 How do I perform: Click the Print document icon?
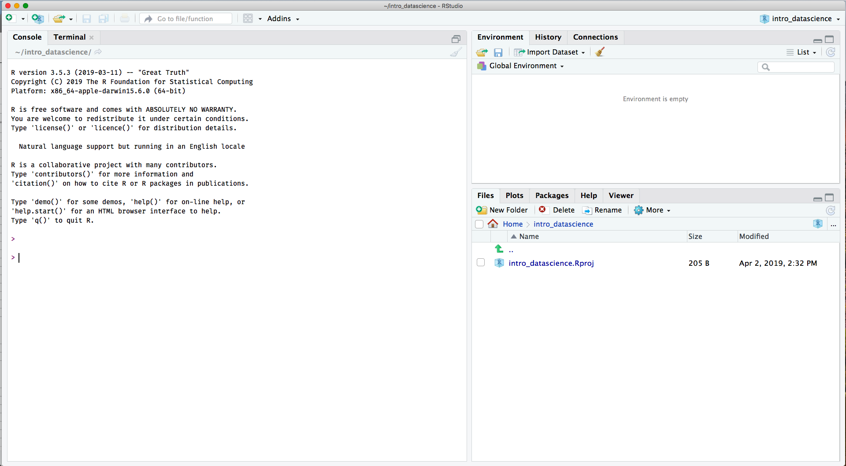coord(125,18)
